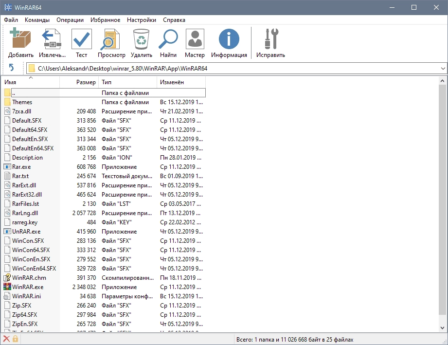Click the date Ср 22.02.2012
This screenshot has width=448, height=345.
[180, 222]
